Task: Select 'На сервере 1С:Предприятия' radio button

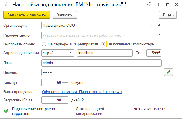Action: click(44, 44)
